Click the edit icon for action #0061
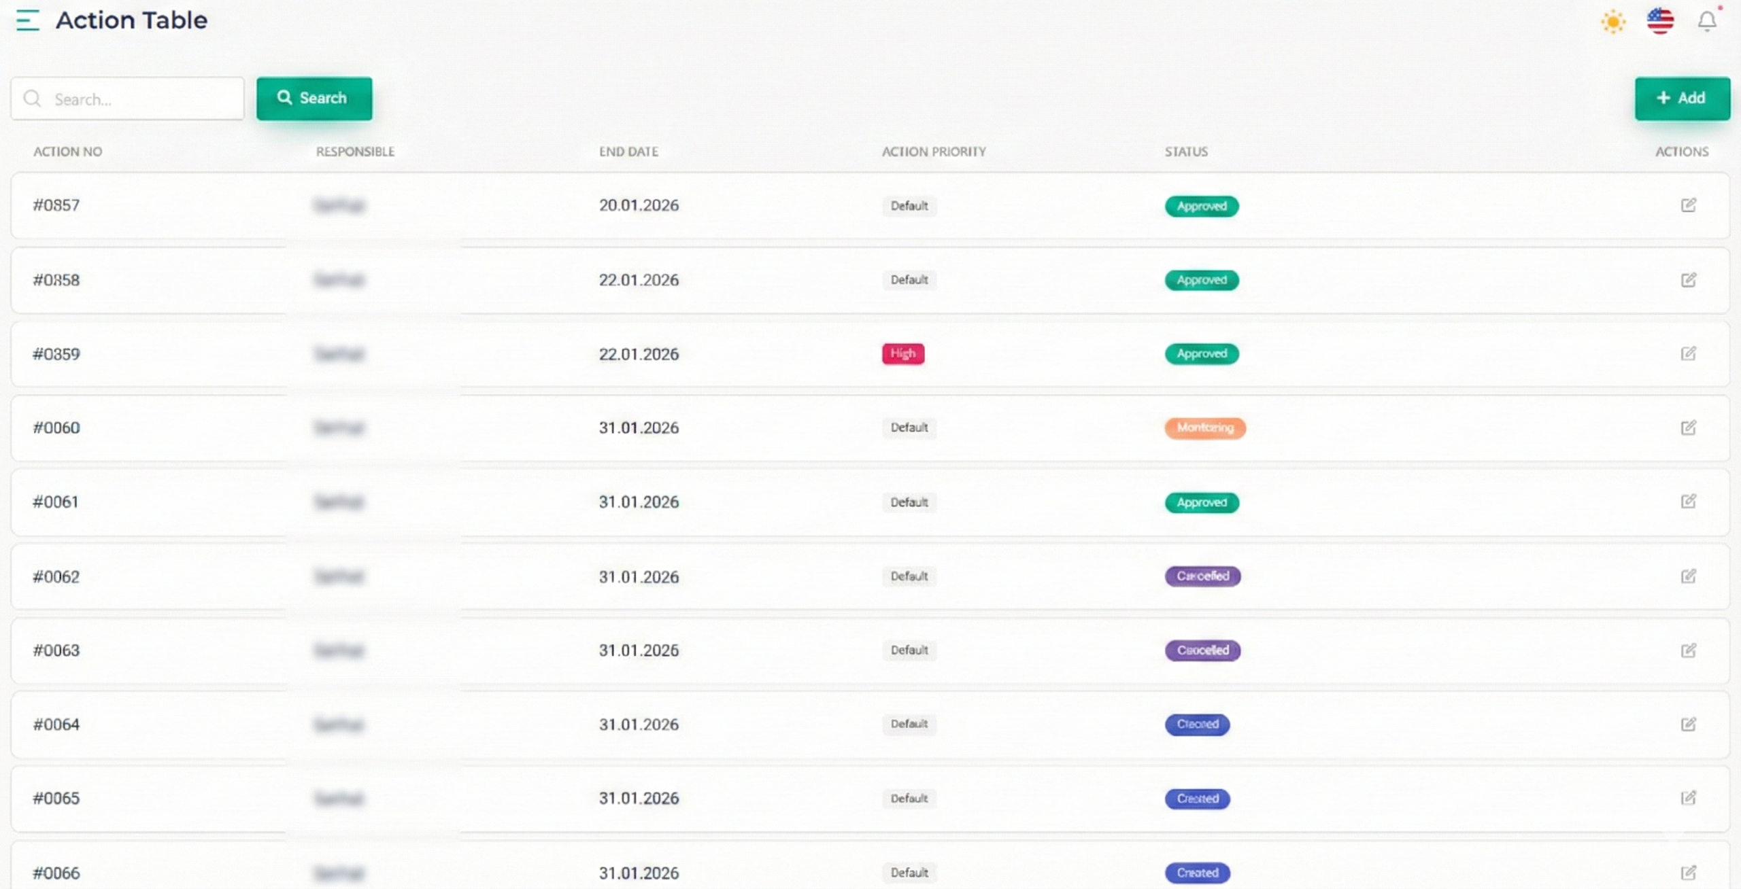This screenshot has height=889, width=1741. (1688, 502)
